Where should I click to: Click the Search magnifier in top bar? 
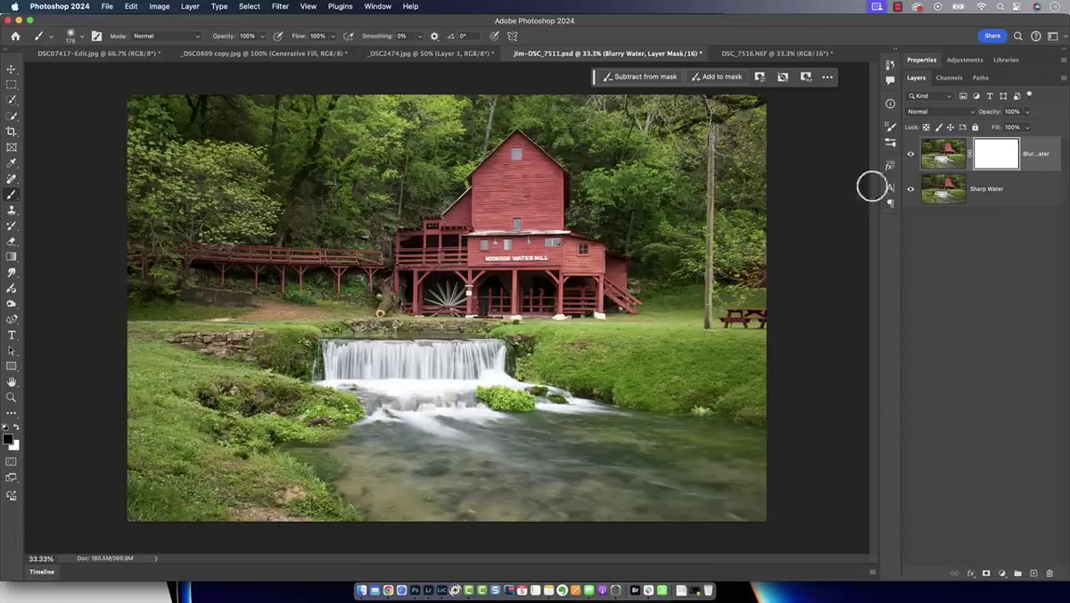point(1018,37)
